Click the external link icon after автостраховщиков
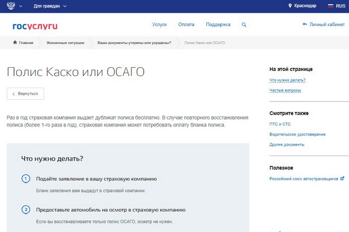349x232 pixels. [342, 178]
